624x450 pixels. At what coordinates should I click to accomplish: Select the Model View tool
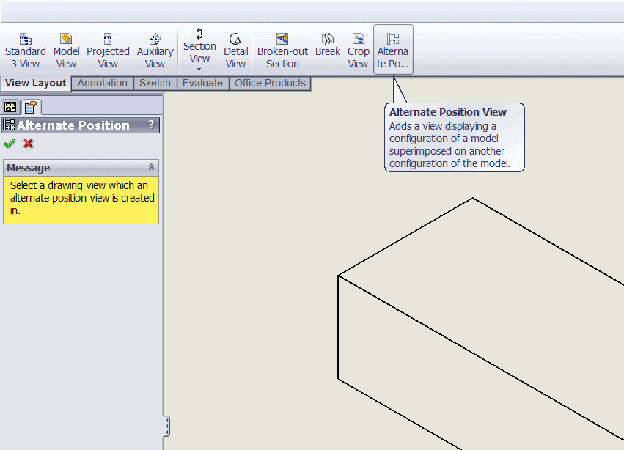pyautogui.click(x=66, y=50)
